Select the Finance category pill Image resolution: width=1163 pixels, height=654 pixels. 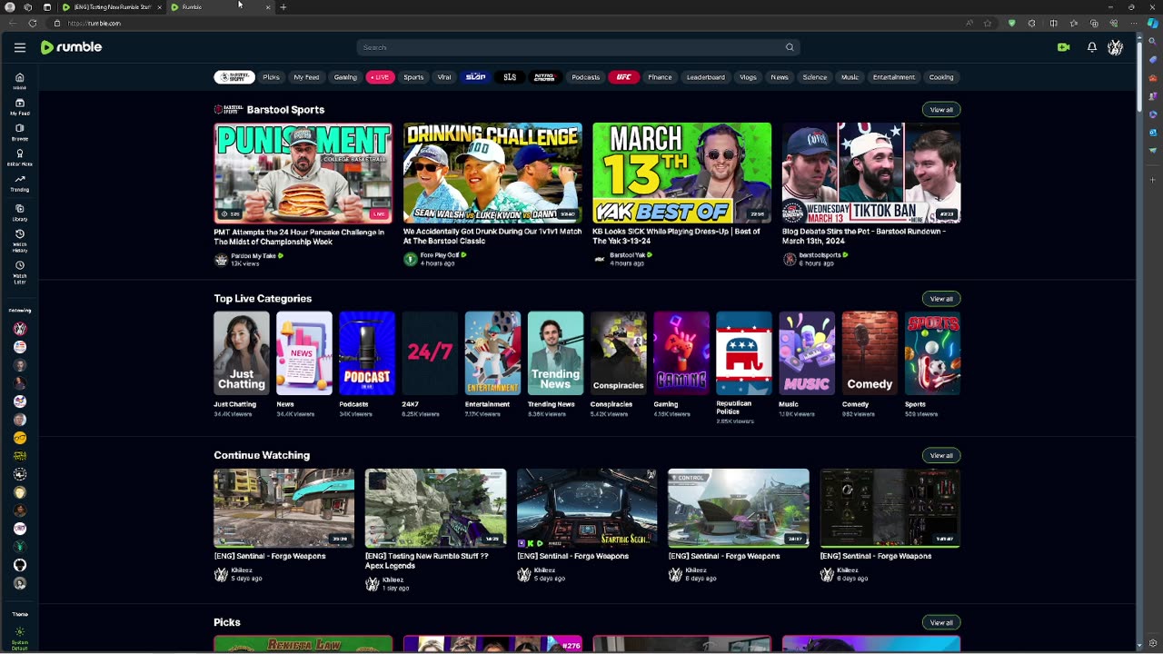tap(660, 77)
